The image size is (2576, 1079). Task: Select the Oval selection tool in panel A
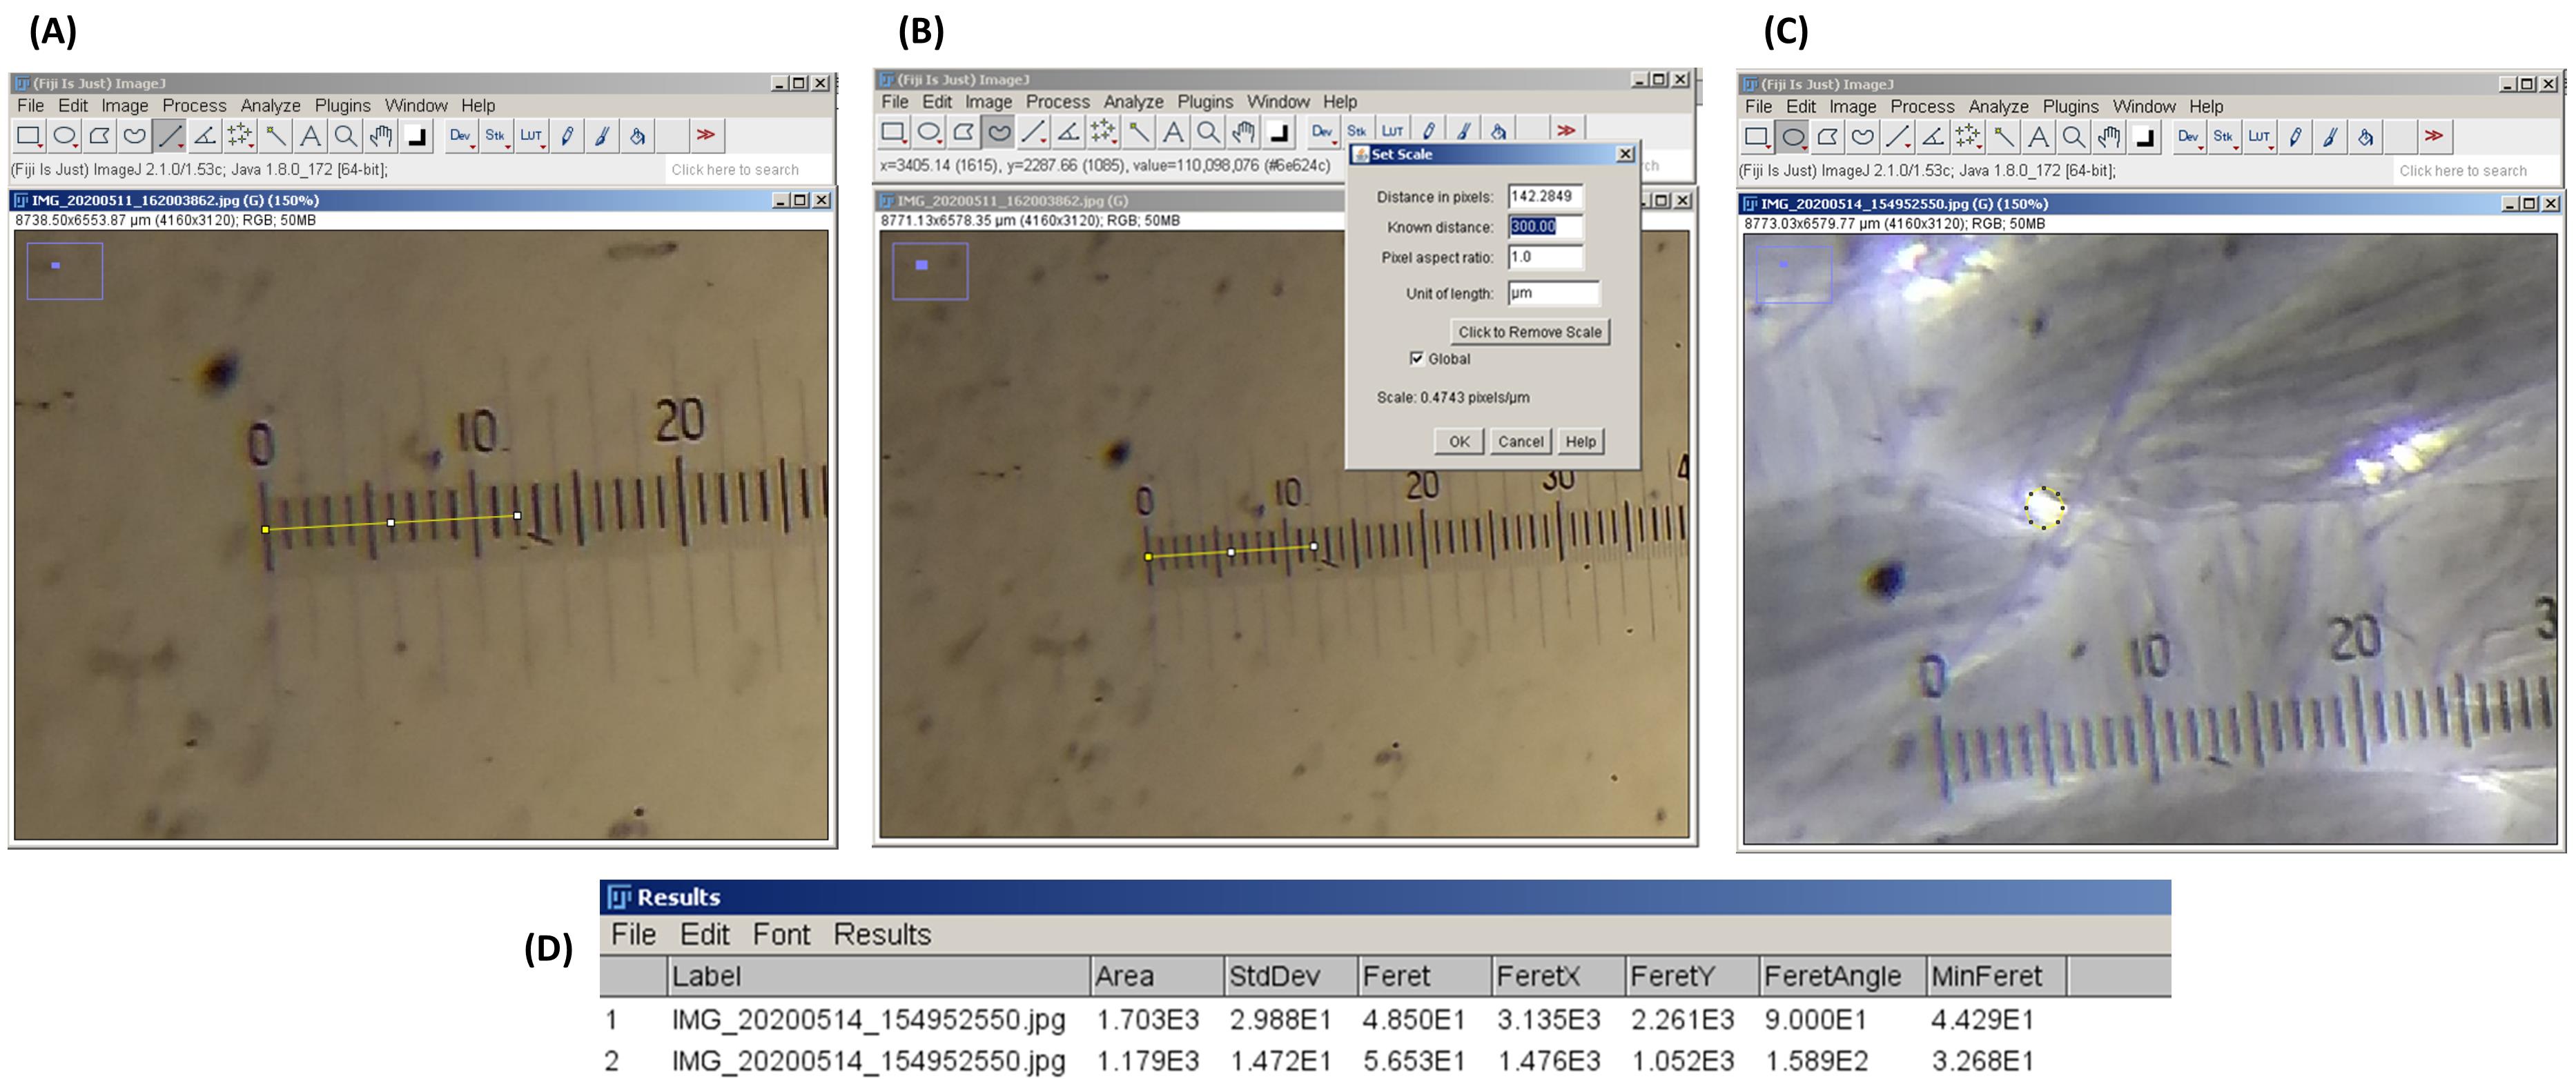(x=64, y=136)
